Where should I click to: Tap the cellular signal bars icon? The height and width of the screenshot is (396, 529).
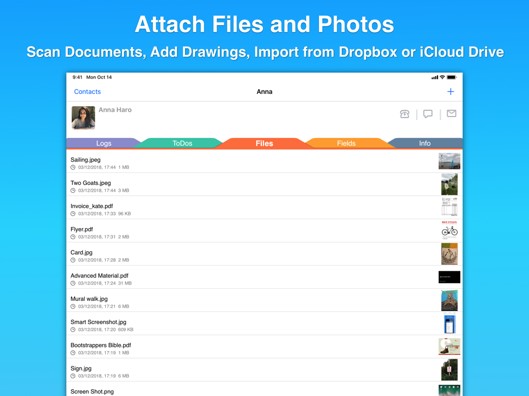tap(435, 78)
